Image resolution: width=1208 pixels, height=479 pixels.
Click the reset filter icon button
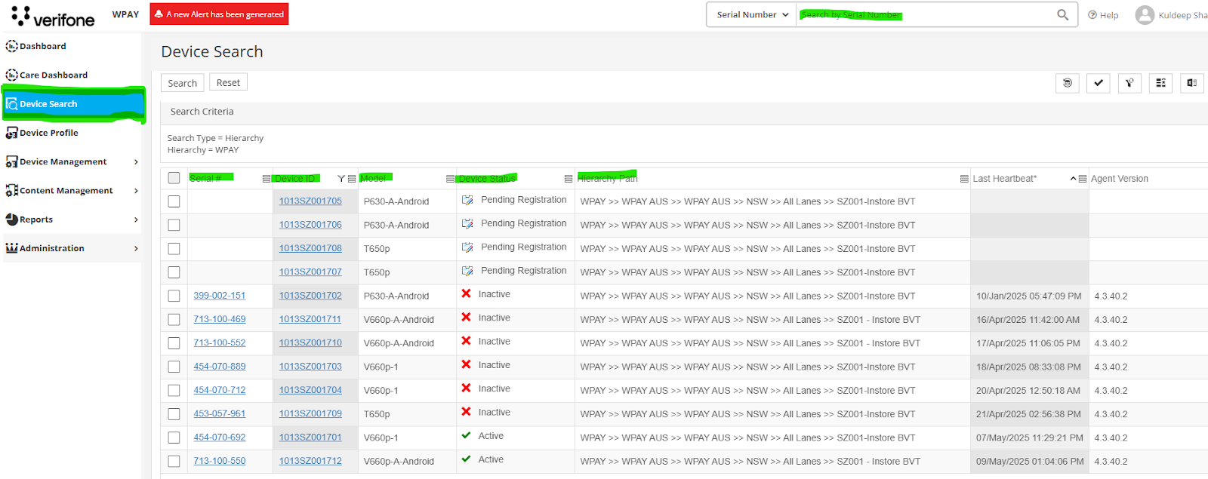pyautogui.click(x=1129, y=83)
